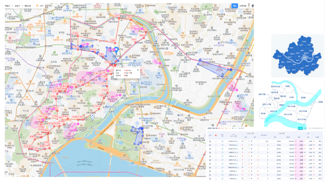This screenshot has height=182, width=325.
Task: Expand the last breadcrumb neighborhood dropdown
Action: point(27,6)
